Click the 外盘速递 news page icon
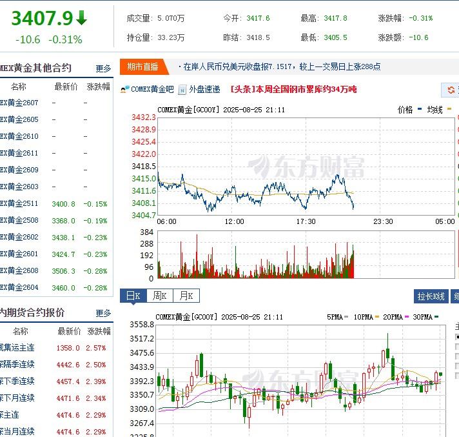The height and width of the screenshot is (437, 459). [182, 90]
